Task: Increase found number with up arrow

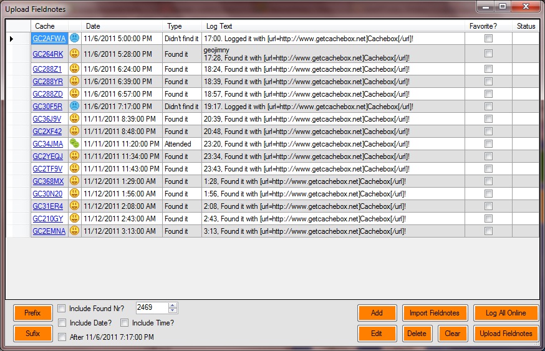Action: [x=172, y=305]
